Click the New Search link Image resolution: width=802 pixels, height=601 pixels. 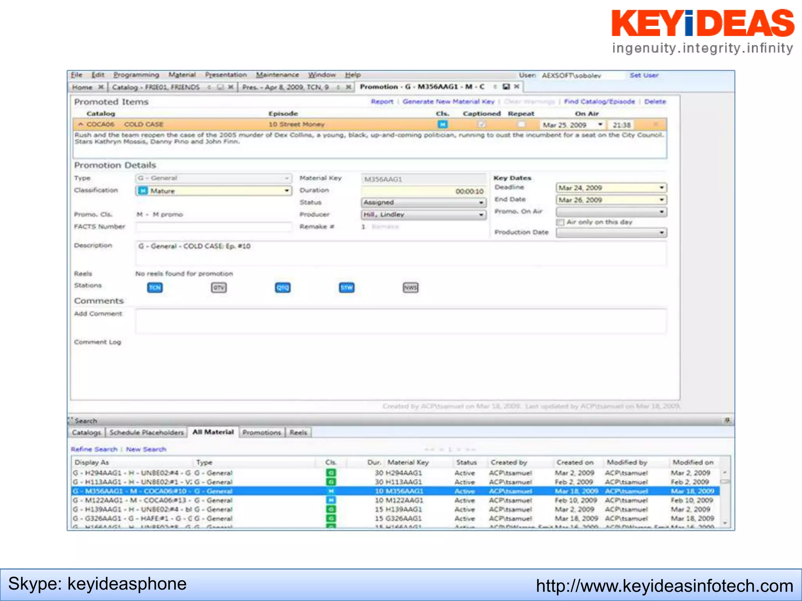(x=146, y=449)
